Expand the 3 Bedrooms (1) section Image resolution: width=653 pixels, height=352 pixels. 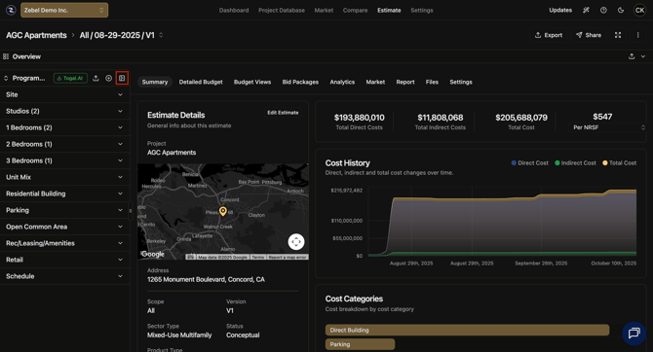pyautogui.click(x=64, y=160)
